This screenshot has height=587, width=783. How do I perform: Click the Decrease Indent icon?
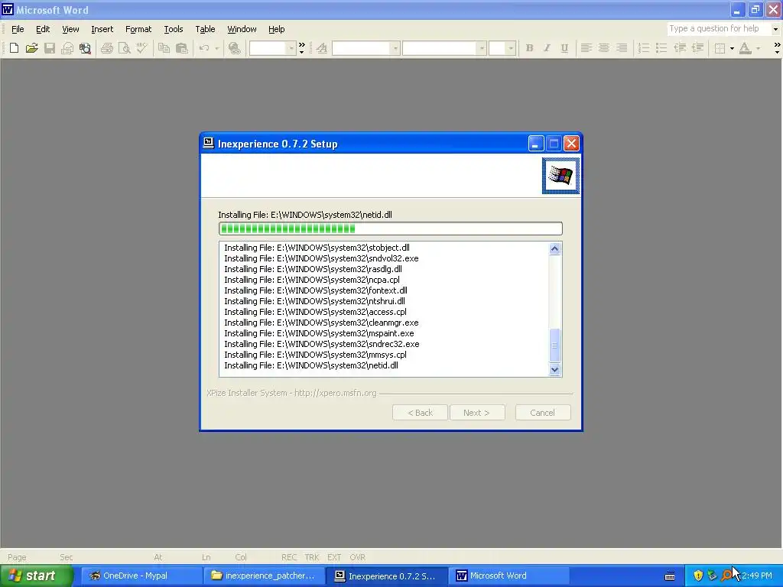pyautogui.click(x=680, y=48)
